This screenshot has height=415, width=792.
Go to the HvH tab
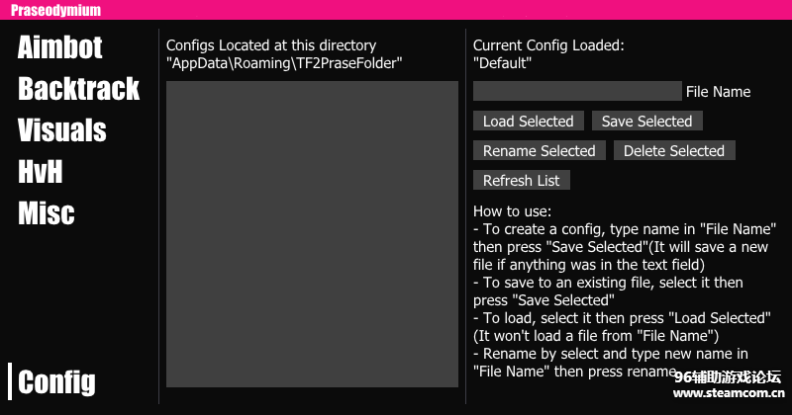pyautogui.click(x=41, y=172)
